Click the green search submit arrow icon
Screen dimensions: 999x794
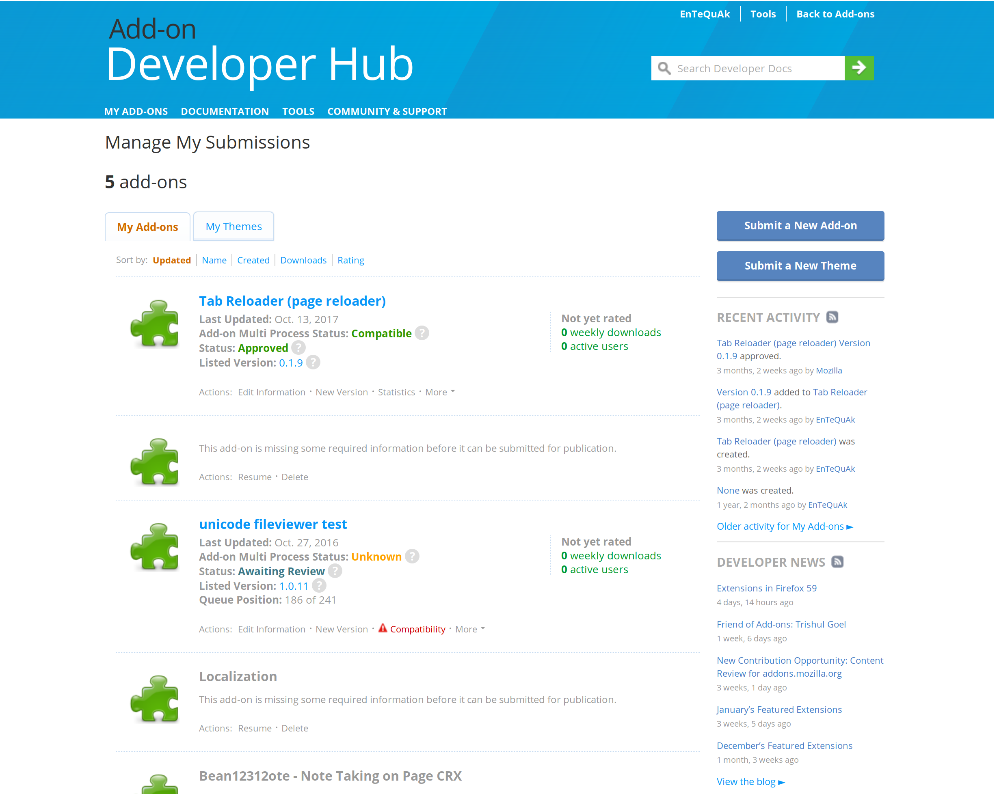pyautogui.click(x=859, y=68)
